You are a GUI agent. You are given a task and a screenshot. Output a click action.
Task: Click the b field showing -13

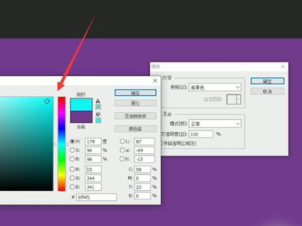[145, 159]
